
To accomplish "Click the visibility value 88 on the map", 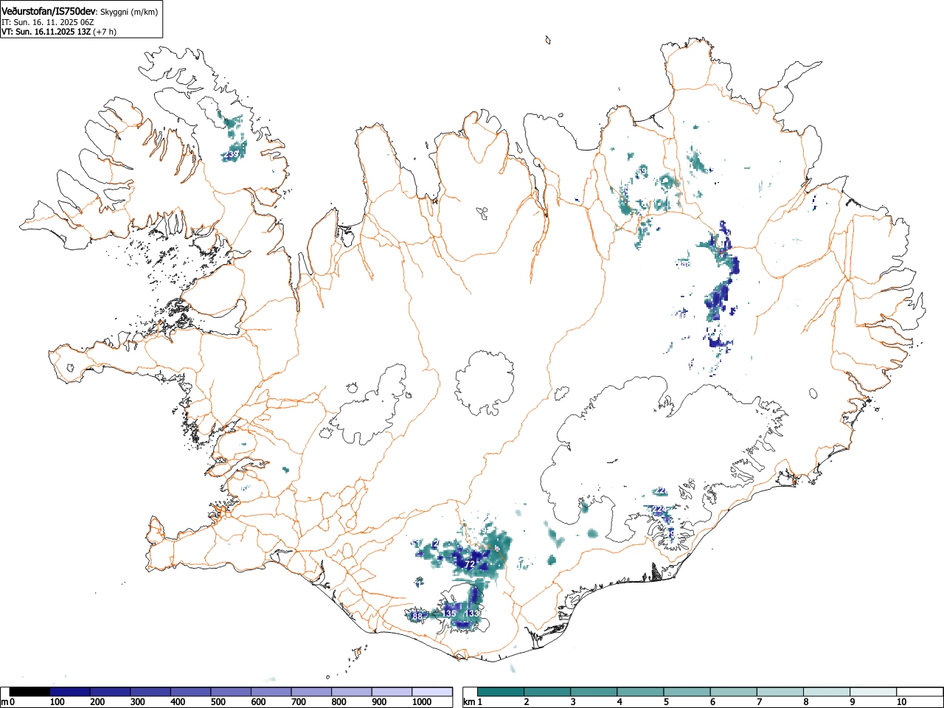I will coord(417,617).
